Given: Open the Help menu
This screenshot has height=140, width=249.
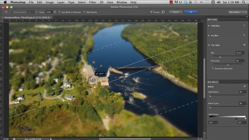Looking at the screenshot, I should pyautogui.click(x=133, y=2).
